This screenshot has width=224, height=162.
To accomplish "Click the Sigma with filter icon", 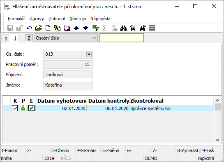I will [x=114, y=28].
